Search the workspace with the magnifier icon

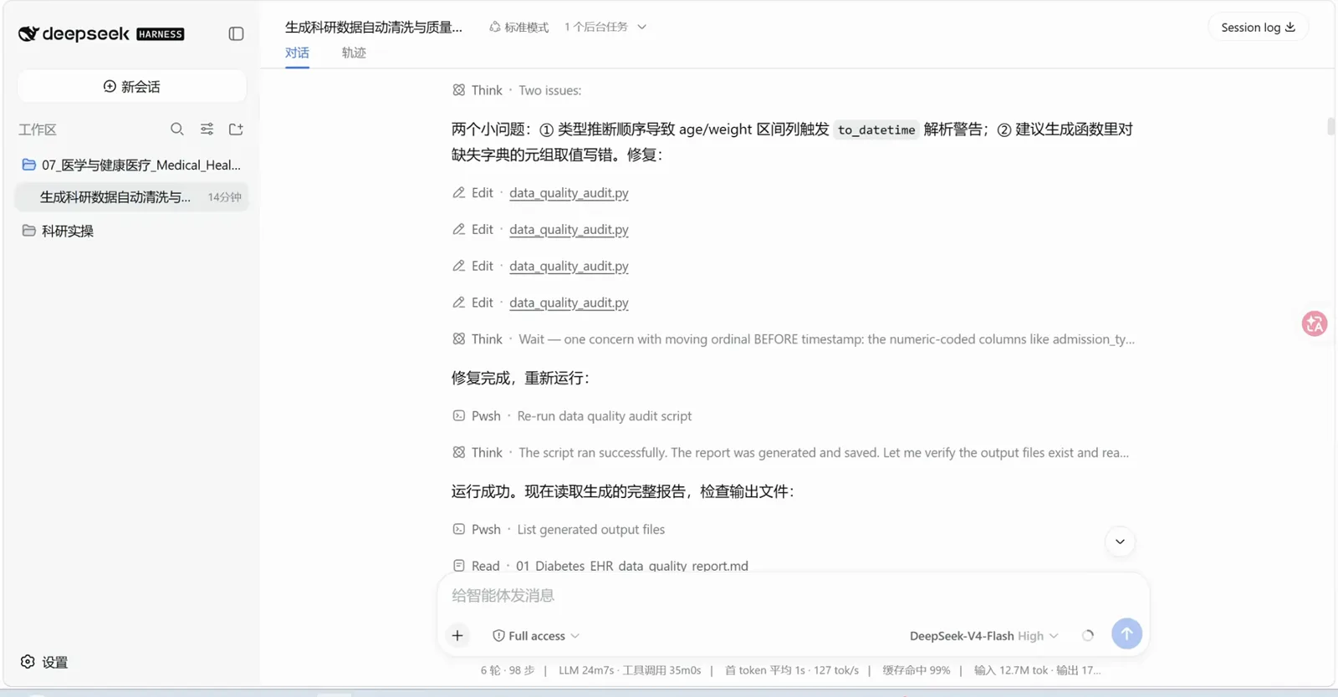(177, 129)
